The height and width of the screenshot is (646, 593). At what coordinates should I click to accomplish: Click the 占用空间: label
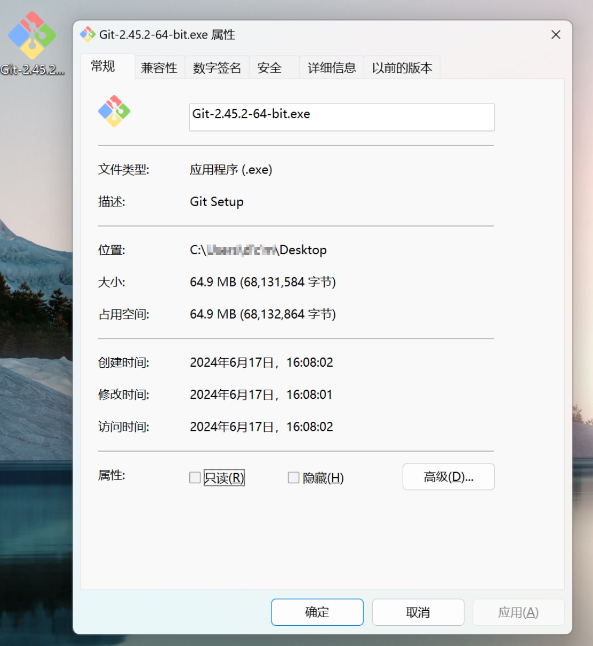coord(124,314)
